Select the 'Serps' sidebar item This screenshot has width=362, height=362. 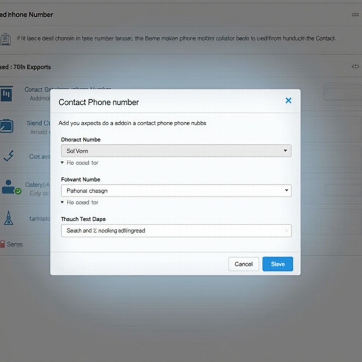pos(14,244)
